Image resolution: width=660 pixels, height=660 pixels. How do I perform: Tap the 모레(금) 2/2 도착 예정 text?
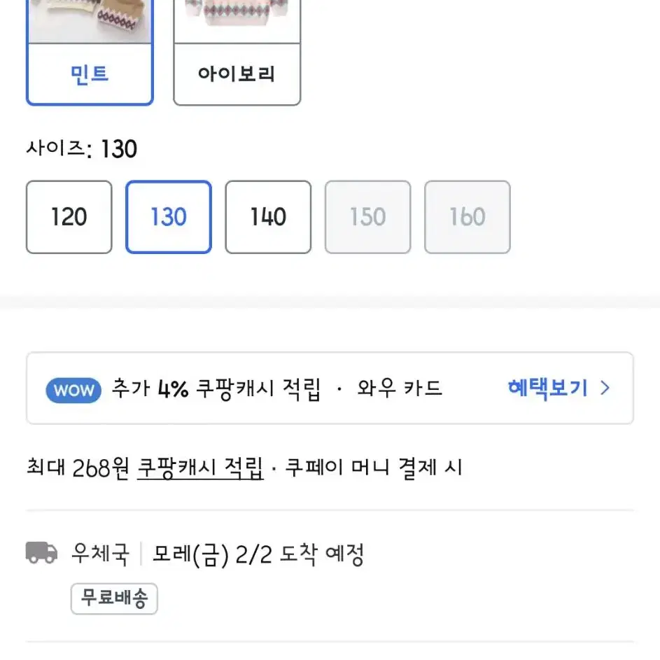click(258, 555)
